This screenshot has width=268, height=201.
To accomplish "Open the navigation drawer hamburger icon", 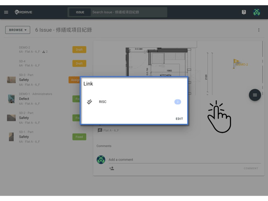I will tap(6, 12).
